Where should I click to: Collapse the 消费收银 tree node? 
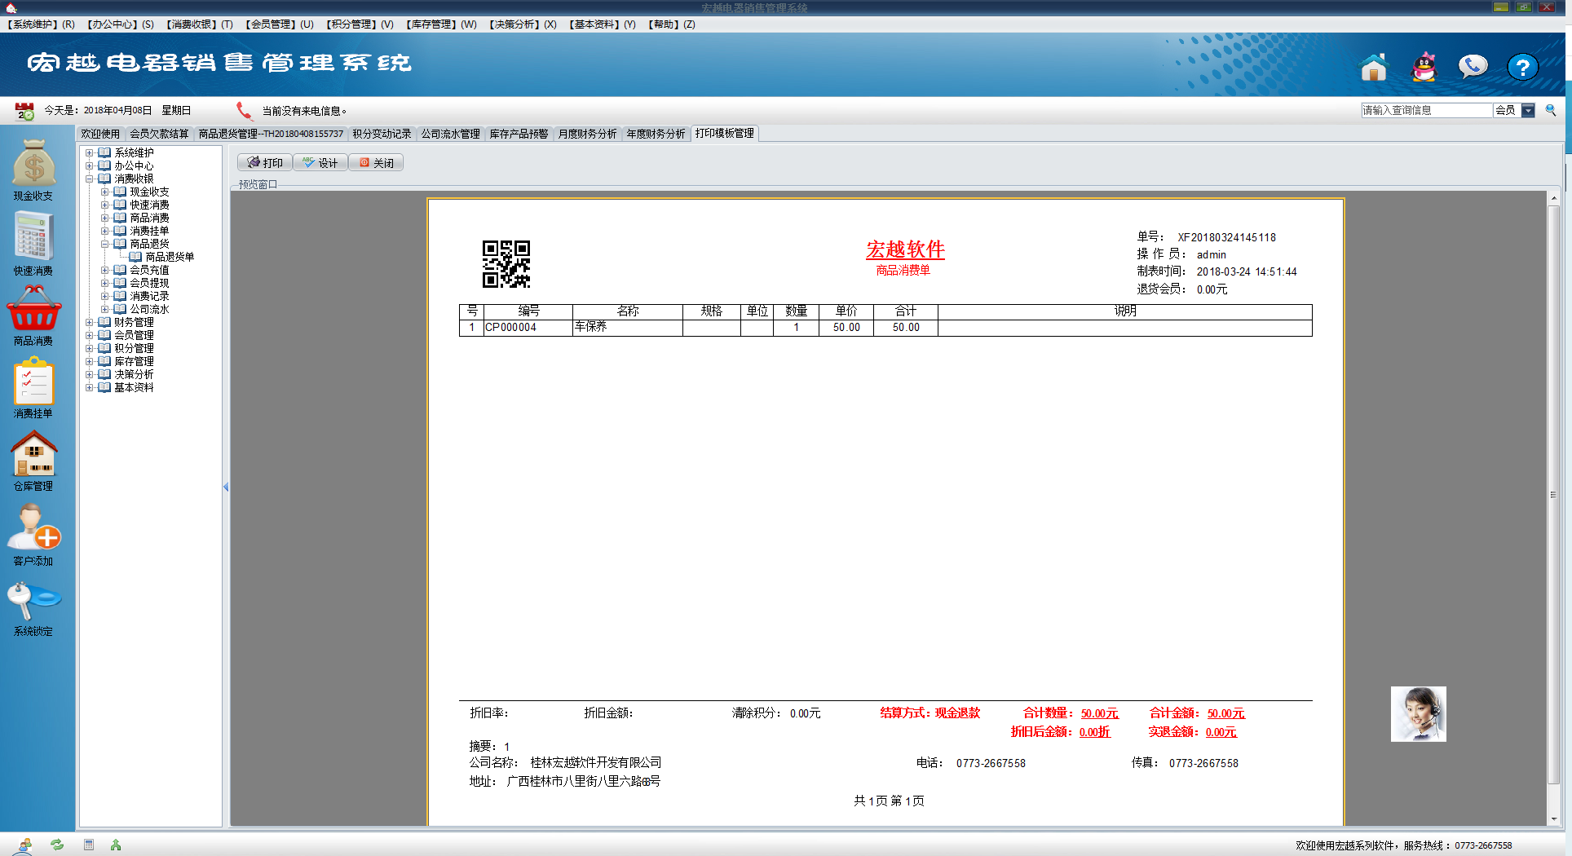90,179
